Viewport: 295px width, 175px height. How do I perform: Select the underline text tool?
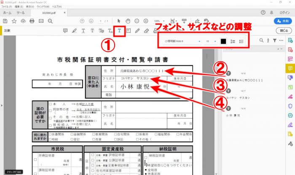83,31
